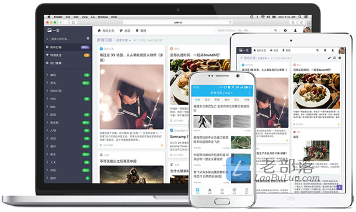The image size is (356, 212).
Task: Click the magnifier icon in laptop search box
Action: [x=275, y=31]
